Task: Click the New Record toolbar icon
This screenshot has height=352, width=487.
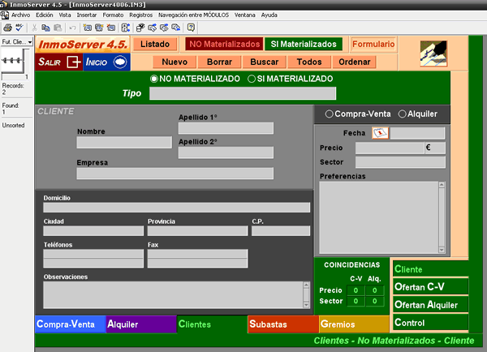Action: tap(88, 28)
